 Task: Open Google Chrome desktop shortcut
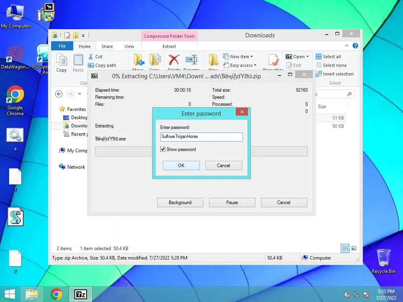coord(15,101)
